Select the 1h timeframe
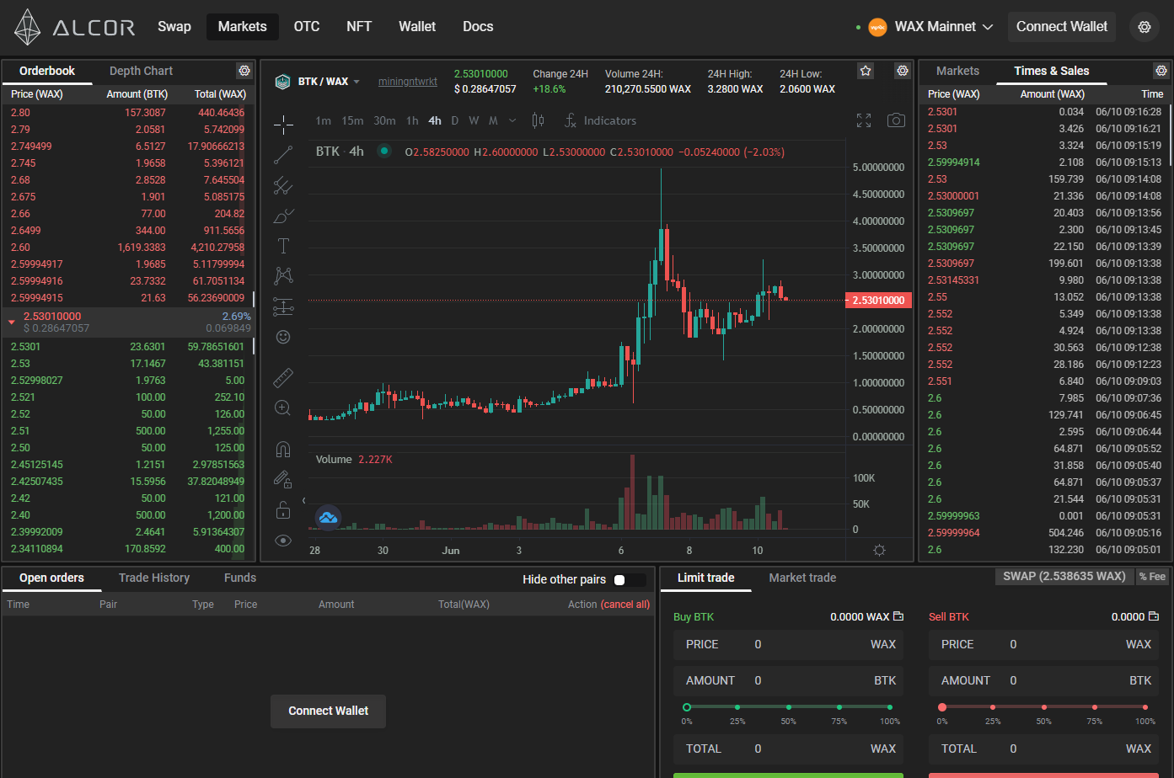 pos(412,120)
